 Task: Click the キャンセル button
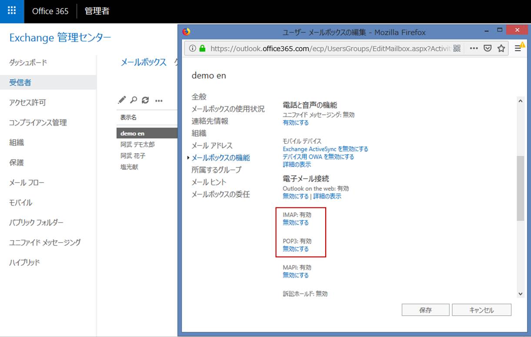click(x=481, y=310)
